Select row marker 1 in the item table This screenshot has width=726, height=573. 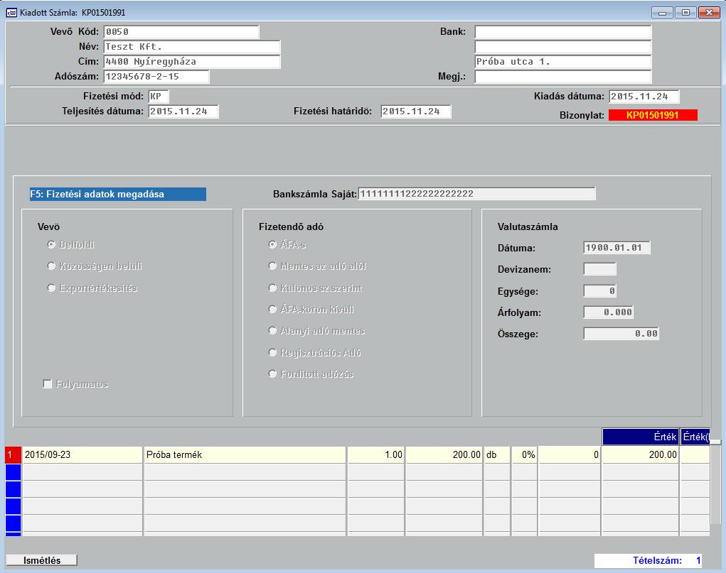(13, 454)
